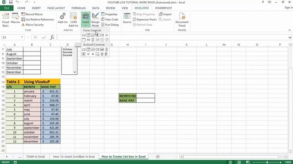Viewport: 293px width, 164px height.
Task: Toggle Use Relative References
Action: pos(38,19)
